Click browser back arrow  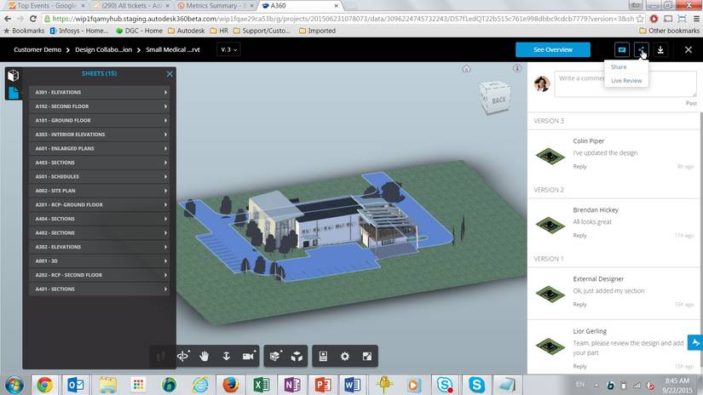click(x=8, y=19)
